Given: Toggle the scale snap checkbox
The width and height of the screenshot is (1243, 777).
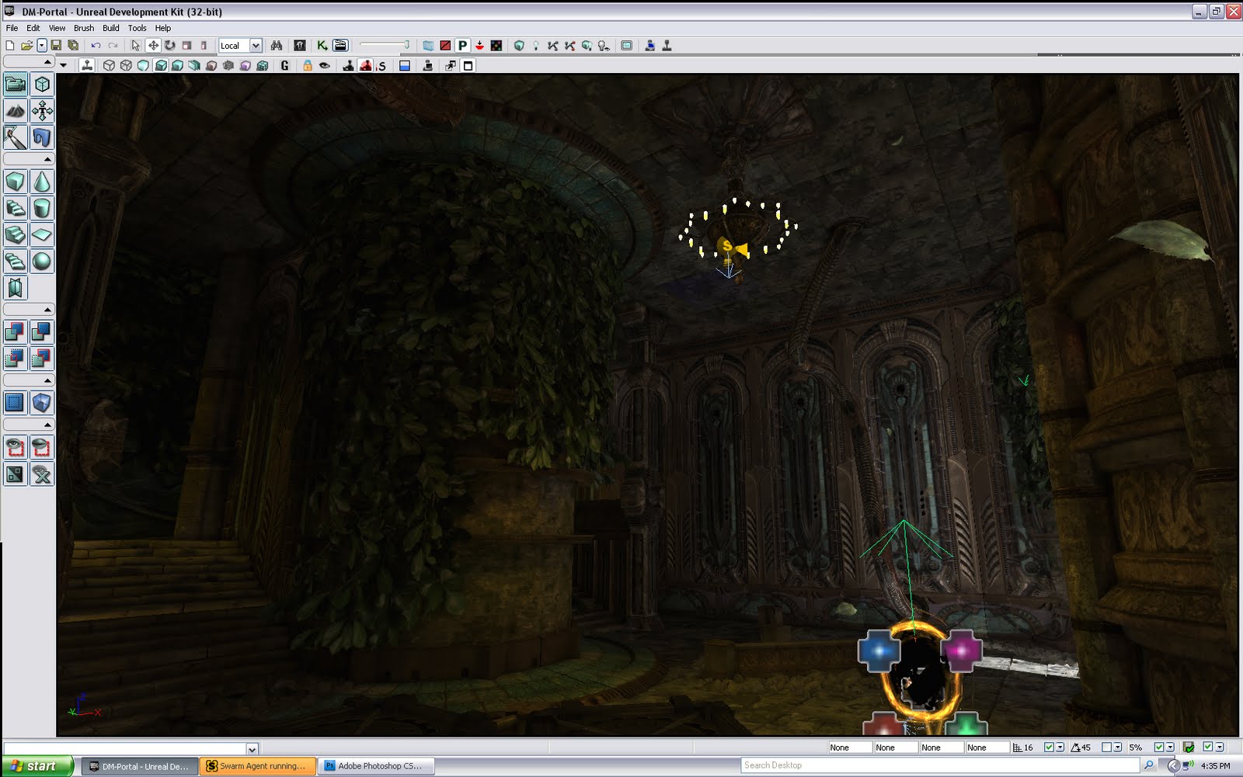Looking at the screenshot, I should click(x=1159, y=748).
